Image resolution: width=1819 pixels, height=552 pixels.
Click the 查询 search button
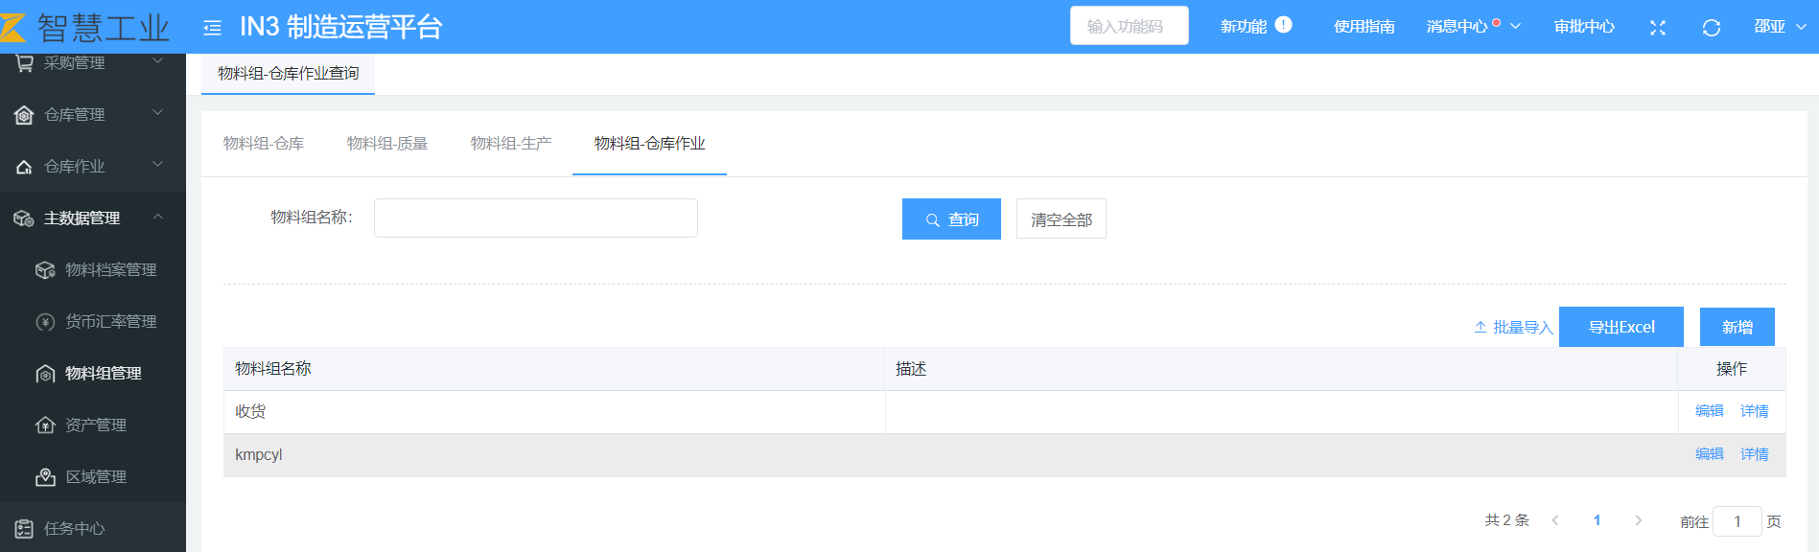click(951, 219)
